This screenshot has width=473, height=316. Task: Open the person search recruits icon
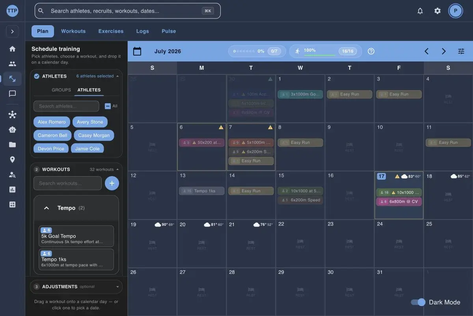click(12, 175)
